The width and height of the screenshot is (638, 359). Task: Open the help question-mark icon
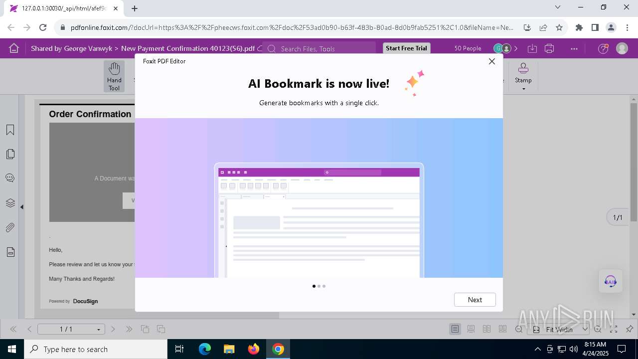coord(603,48)
